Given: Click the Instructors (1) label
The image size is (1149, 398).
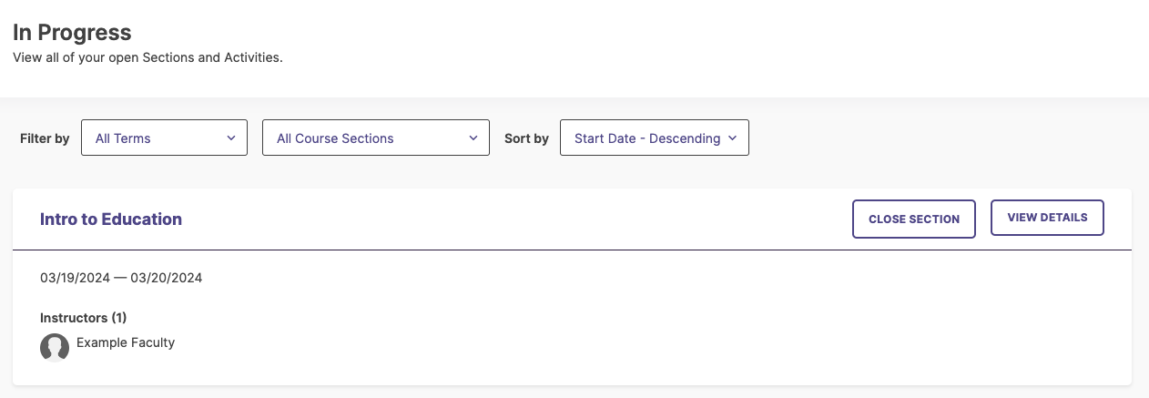Looking at the screenshot, I should point(84,318).
